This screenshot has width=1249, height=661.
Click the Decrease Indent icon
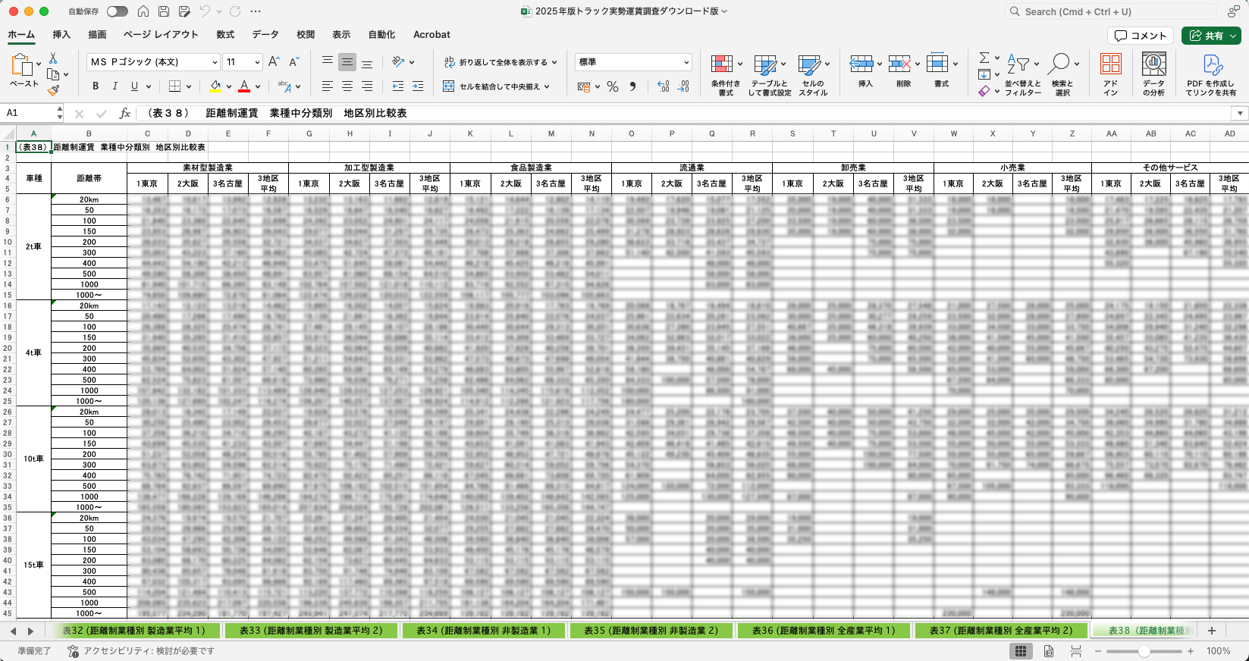[x=398, y=86]
